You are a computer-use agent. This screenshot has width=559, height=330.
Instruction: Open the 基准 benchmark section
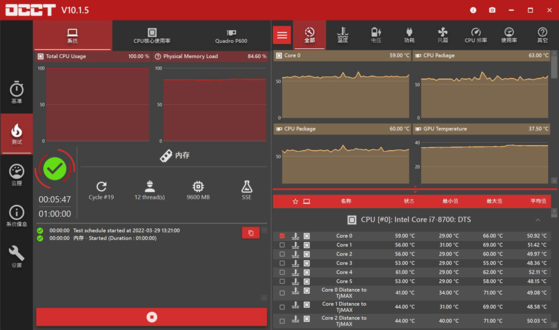coord(16,93)
